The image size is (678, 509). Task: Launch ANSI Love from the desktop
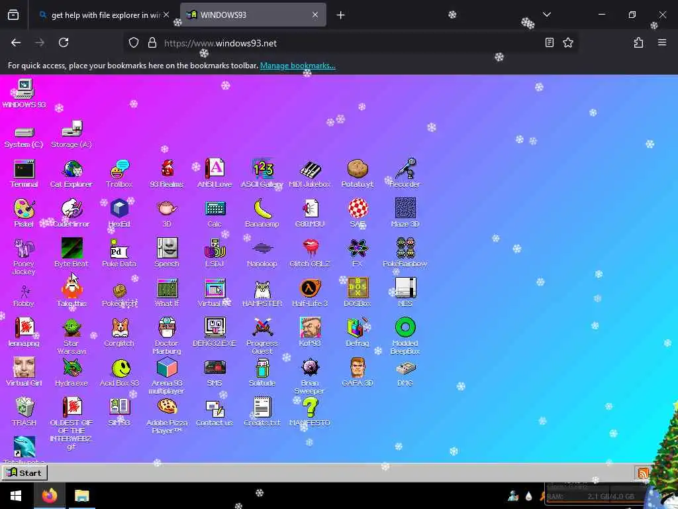215,174
